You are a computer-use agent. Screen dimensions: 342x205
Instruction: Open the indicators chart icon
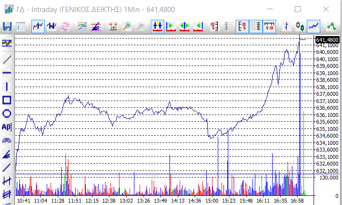(x=82, y=26)
